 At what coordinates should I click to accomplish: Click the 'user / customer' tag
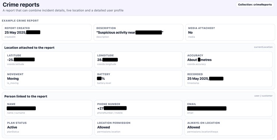(x=263, y=96)
